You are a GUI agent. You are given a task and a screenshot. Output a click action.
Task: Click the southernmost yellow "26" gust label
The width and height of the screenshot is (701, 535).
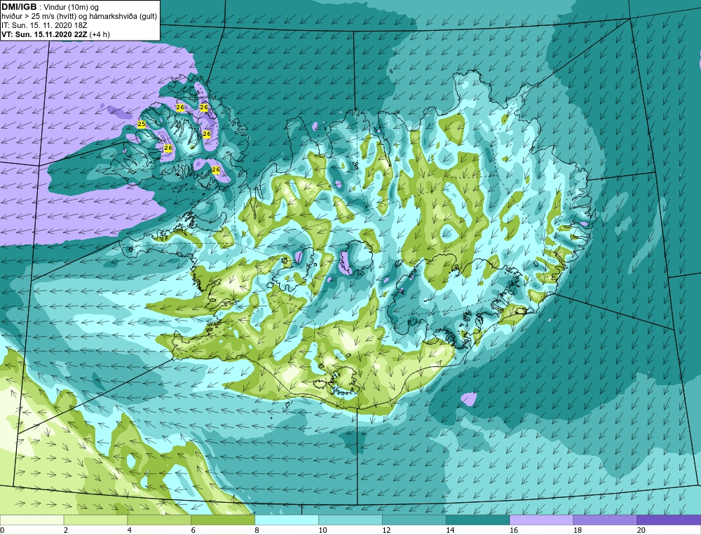(216, 169)
